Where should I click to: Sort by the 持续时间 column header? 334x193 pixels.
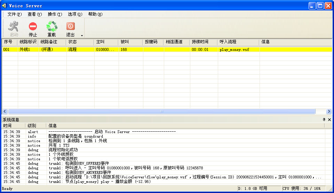pyautogui.click(x=204, y=42)
